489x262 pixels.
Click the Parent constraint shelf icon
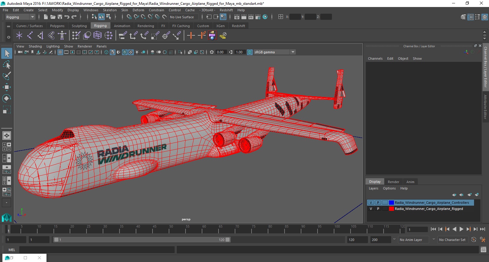point(123,36)
